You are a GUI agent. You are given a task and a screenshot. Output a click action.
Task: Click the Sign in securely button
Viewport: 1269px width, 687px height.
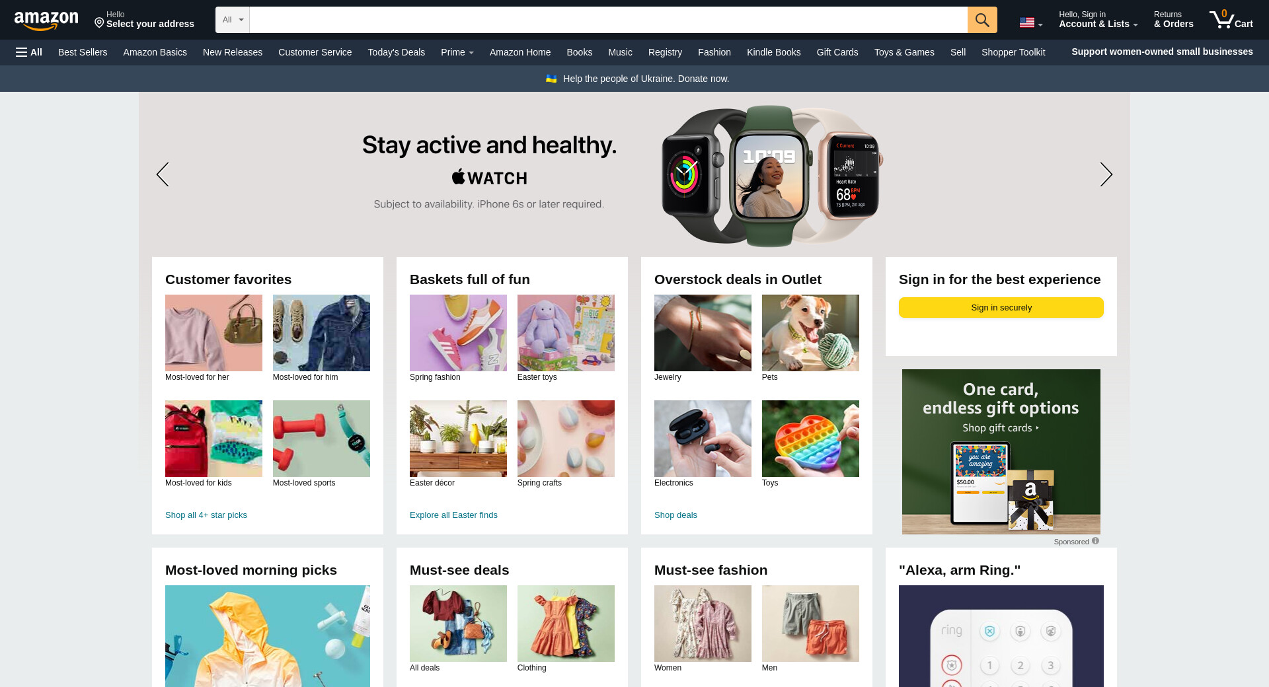tap(1001, 307)
